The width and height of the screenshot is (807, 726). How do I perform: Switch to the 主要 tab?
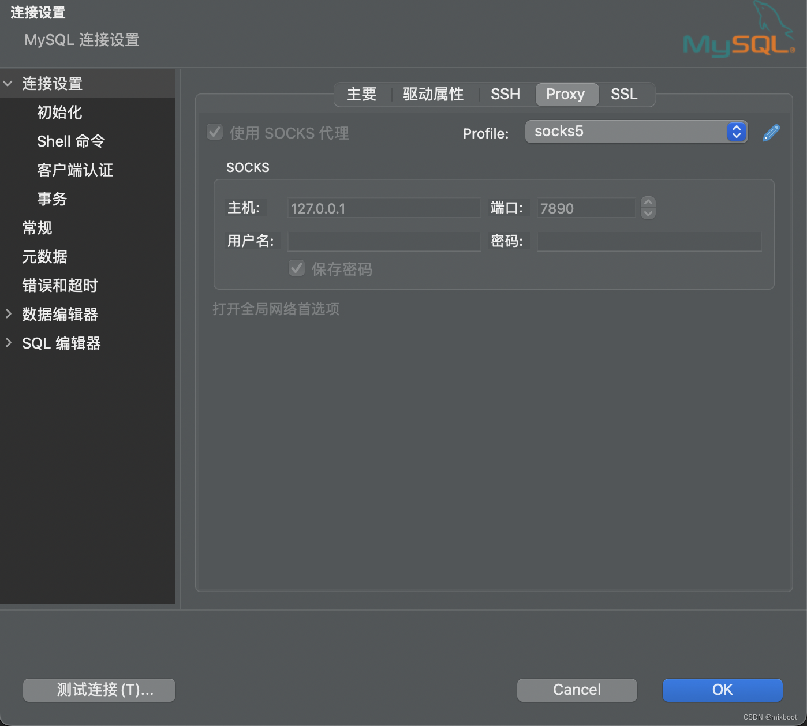tap(361, 94)
